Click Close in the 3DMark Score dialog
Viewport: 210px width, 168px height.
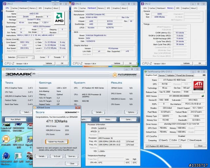pyautogui.click(x=72, y=164)
